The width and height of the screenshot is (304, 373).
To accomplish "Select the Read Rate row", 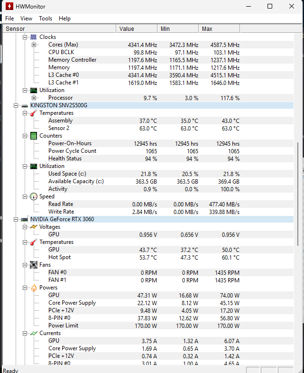I will click(171, 204).
